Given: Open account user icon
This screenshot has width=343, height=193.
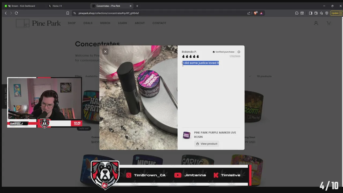Looking at the screenshot, I should tap(316, 23).
